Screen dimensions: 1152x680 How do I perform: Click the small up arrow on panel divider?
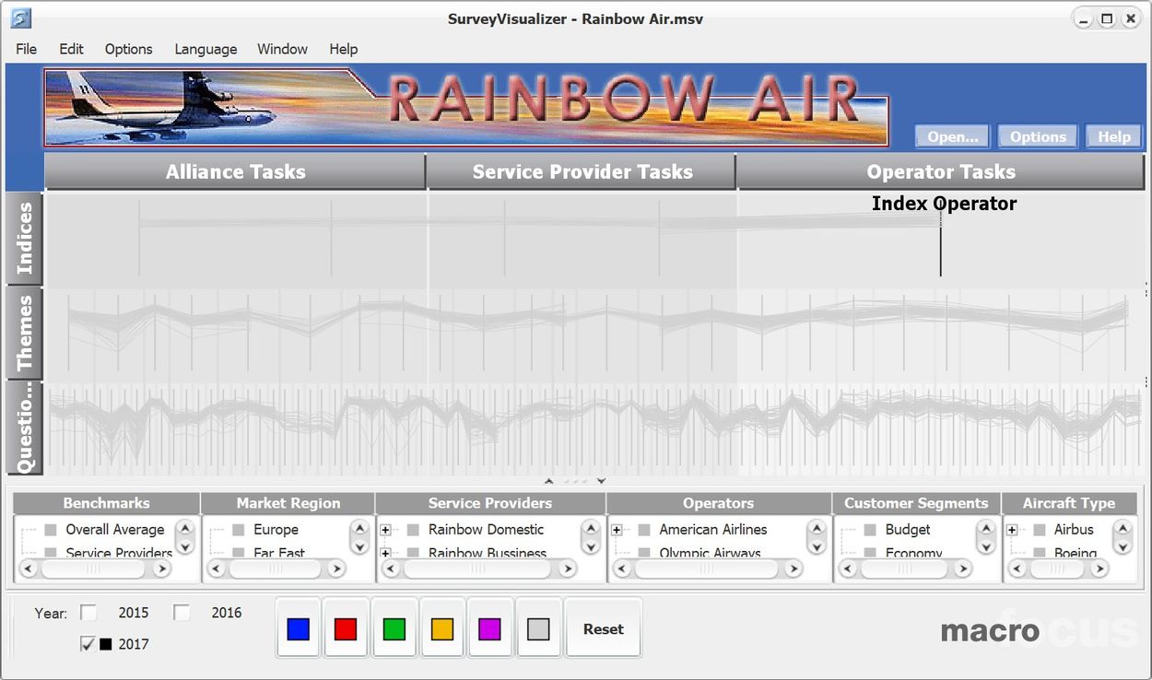point(549,481)
